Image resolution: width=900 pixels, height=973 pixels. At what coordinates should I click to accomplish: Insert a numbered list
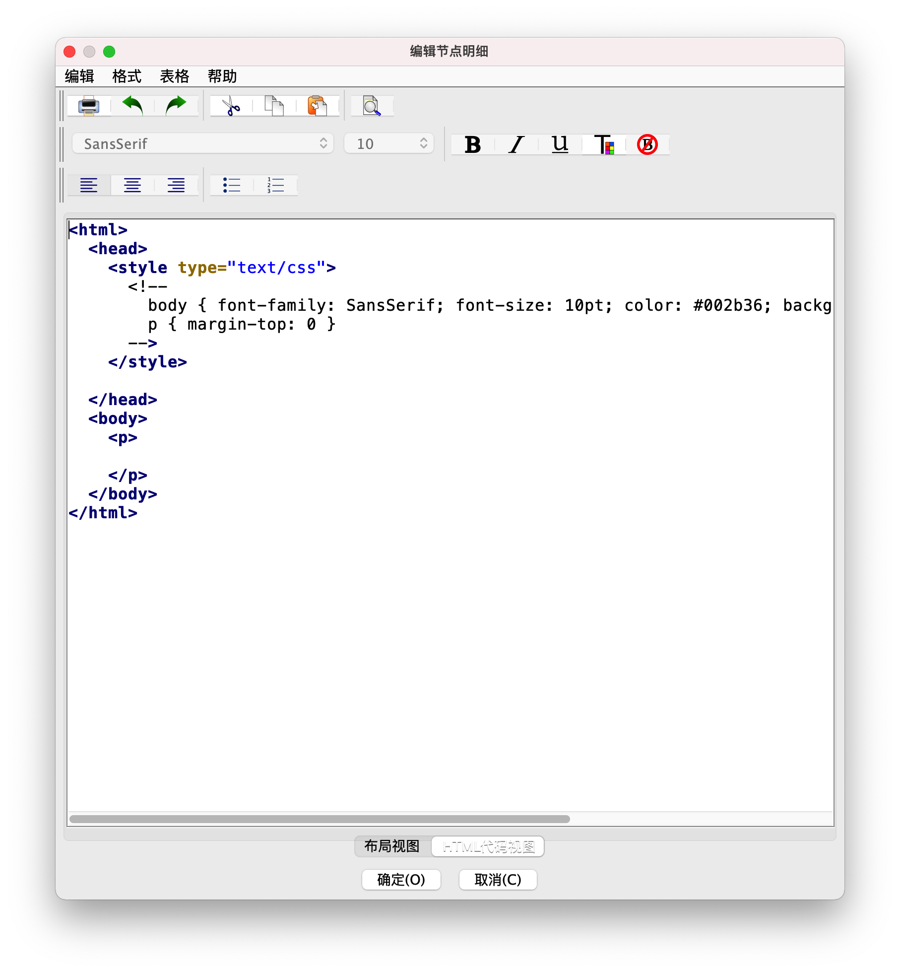tap(275, 185)
